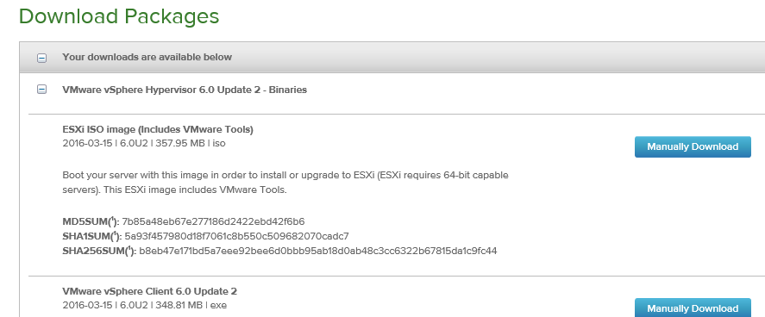Click Manually Download for vSphere Client 6.0
Image resolution: width=765 pixels, height=317 pixels.
click(693, 308)
